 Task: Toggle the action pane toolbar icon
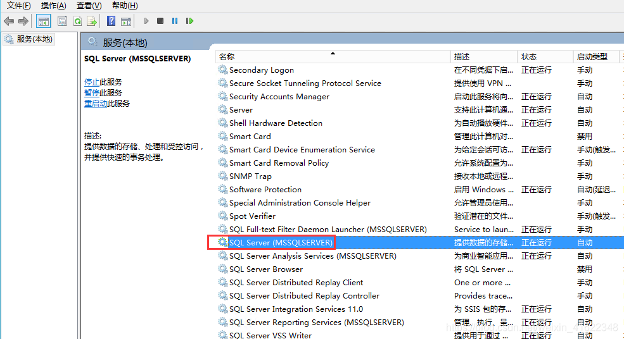point(126,21)
